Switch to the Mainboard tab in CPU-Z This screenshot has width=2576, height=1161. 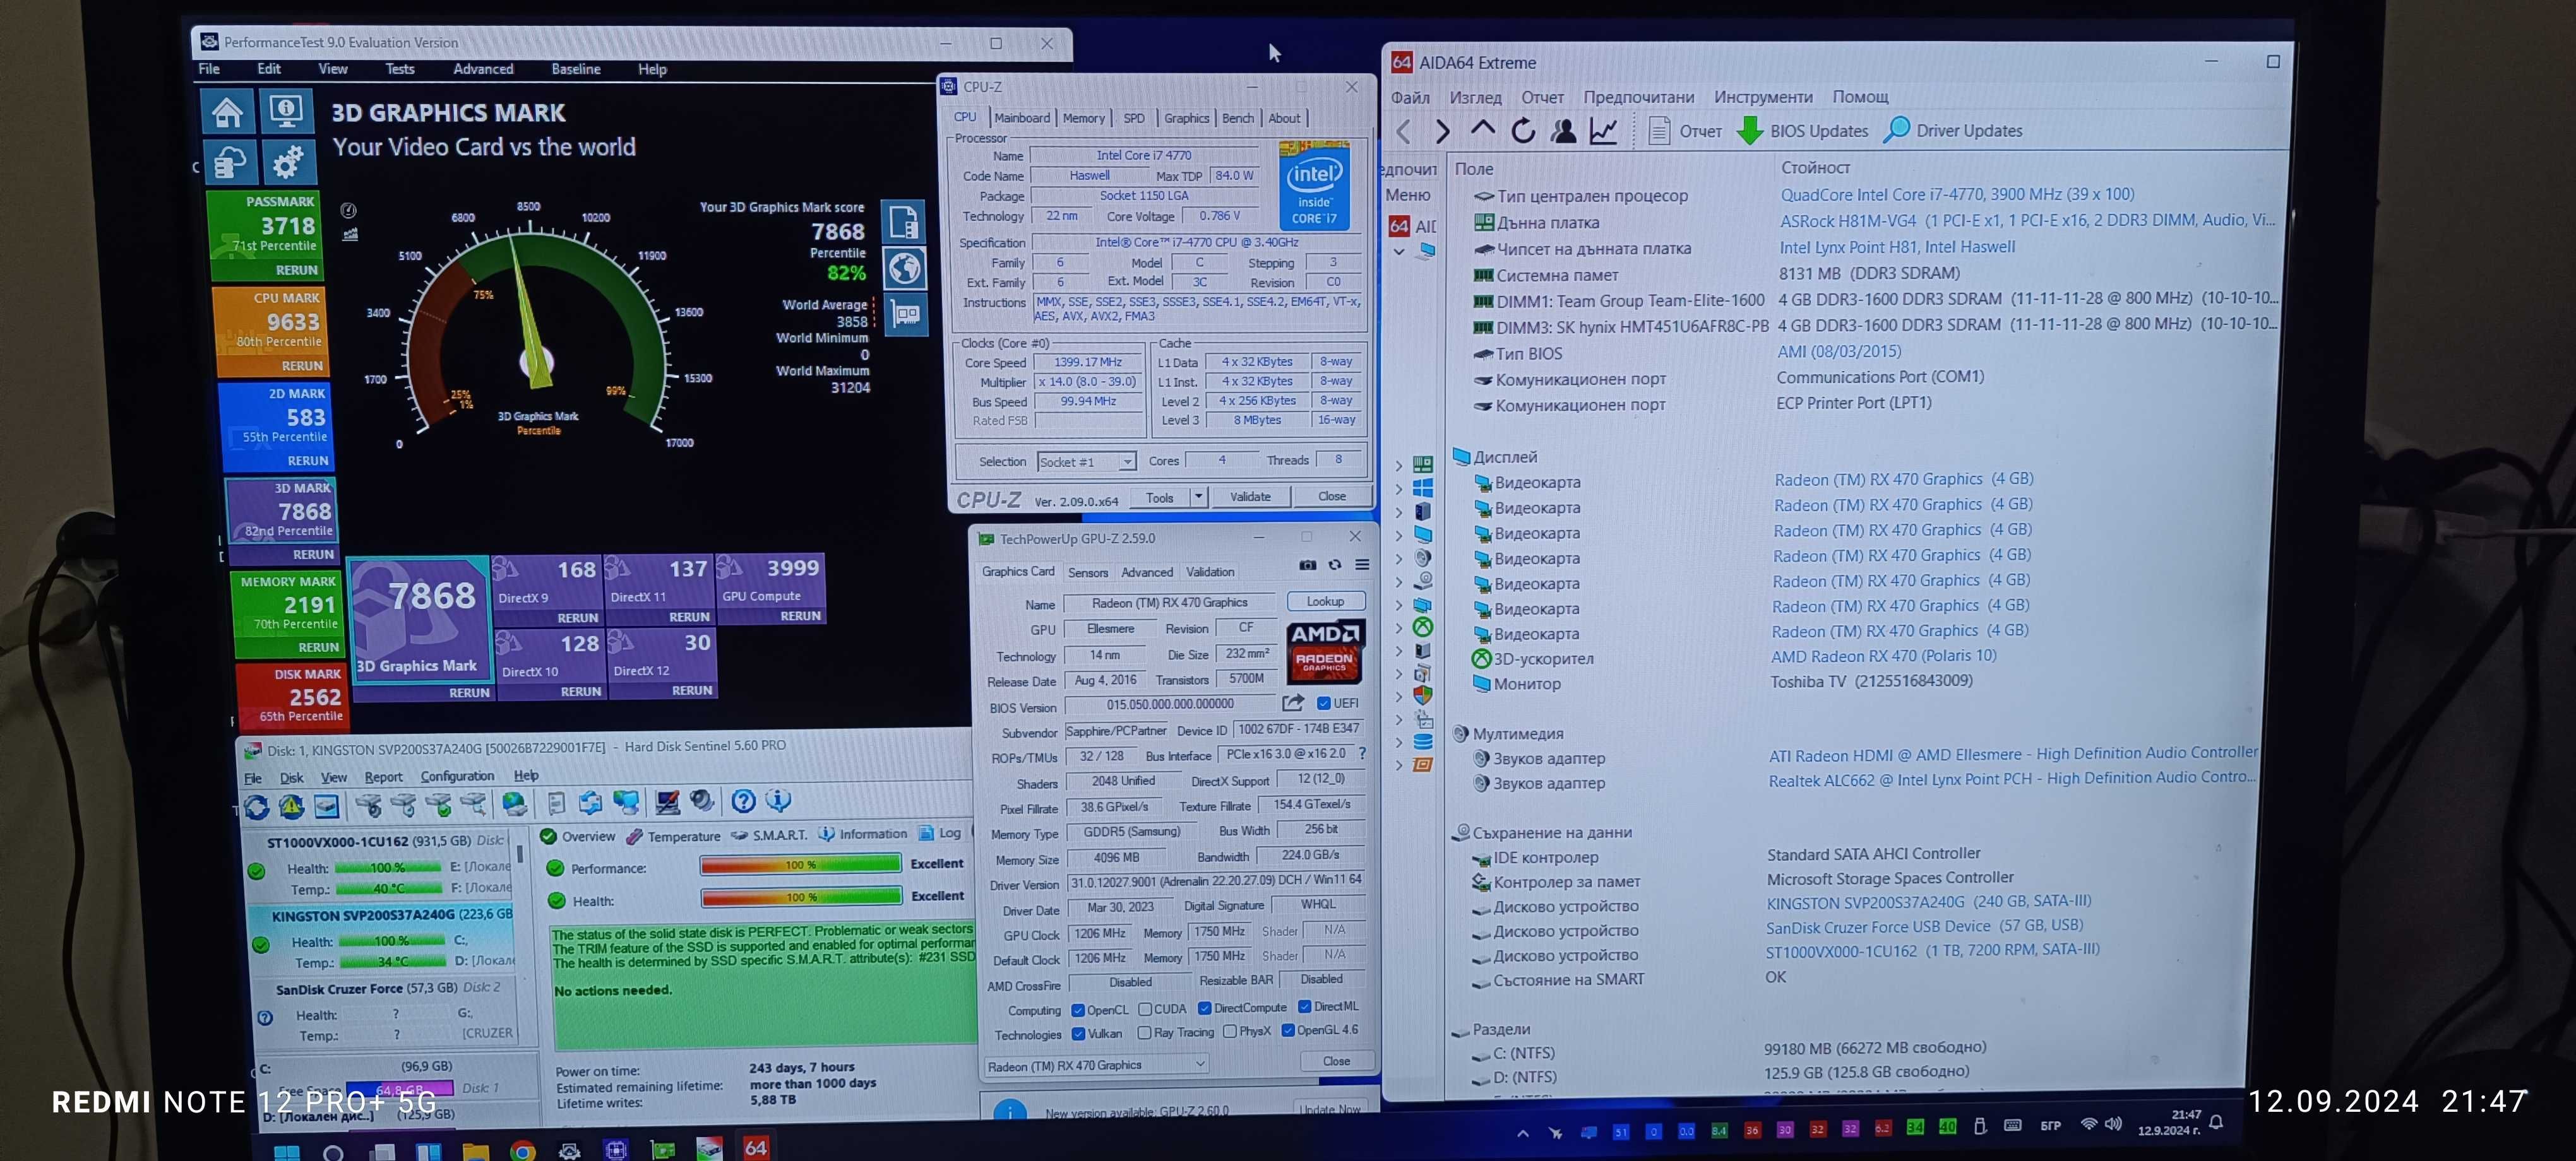pos(1022,118)
